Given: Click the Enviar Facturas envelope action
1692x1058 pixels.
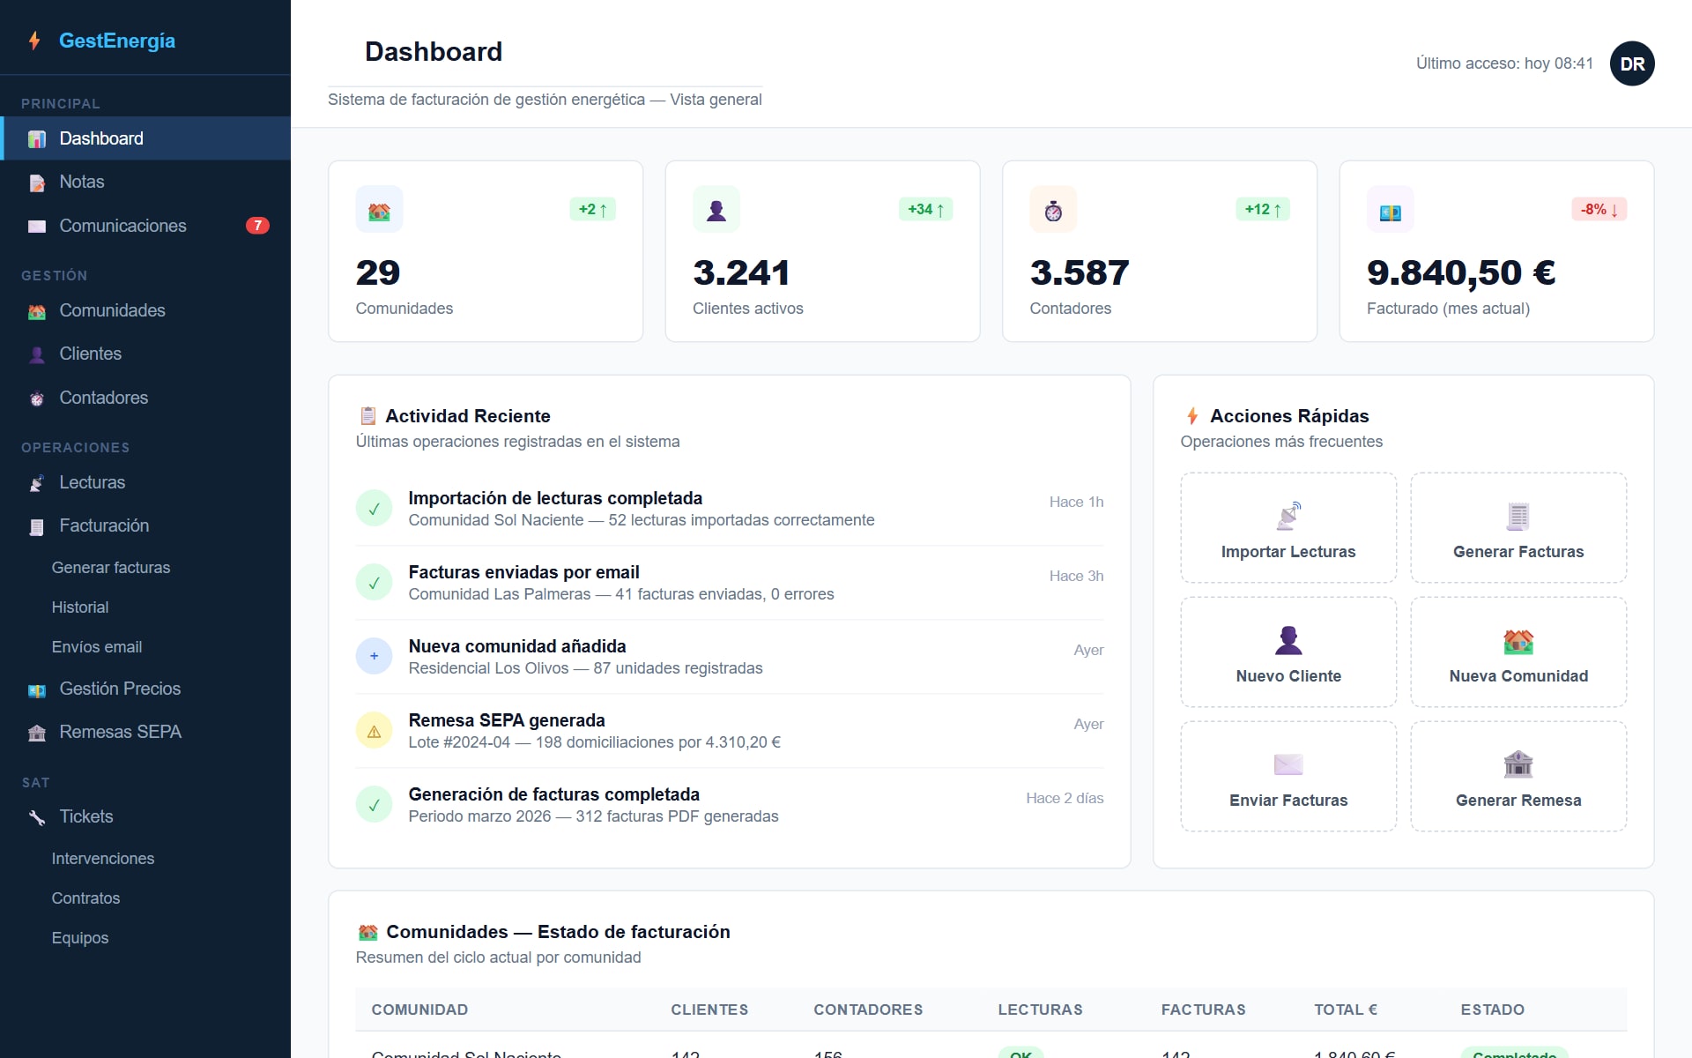Looking at the screenshot, I should [1288, 776].
